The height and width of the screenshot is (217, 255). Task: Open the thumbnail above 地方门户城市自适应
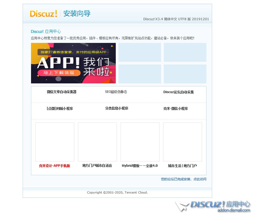click(97, 142)
